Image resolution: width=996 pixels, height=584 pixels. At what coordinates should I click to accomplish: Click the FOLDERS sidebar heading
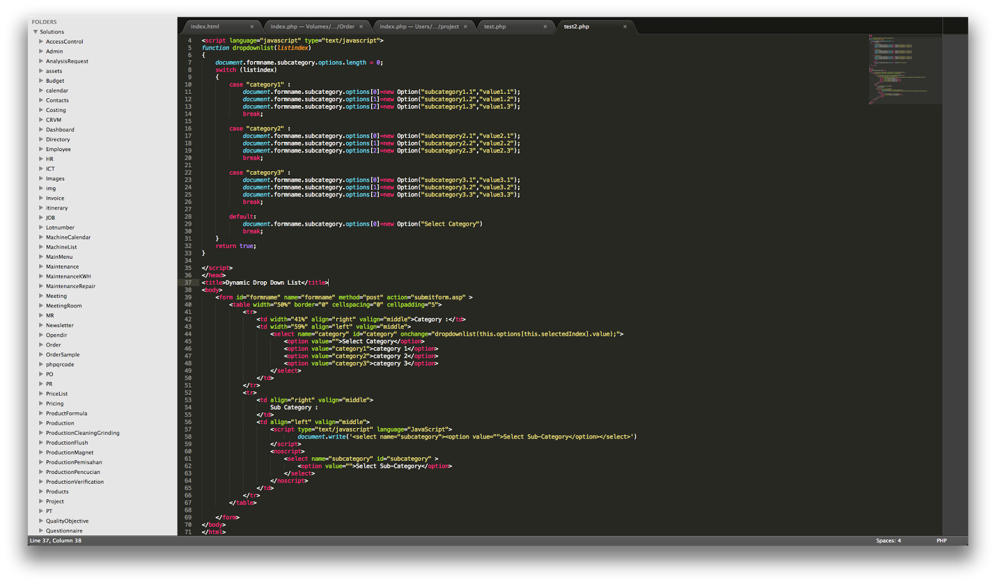[x=44, y=22]
